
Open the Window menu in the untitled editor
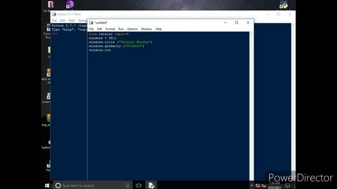click(146, 29)
